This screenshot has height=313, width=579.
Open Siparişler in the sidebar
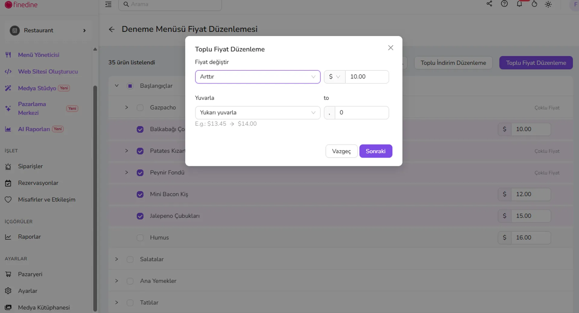pyautogui.click(x=30, y=166)
